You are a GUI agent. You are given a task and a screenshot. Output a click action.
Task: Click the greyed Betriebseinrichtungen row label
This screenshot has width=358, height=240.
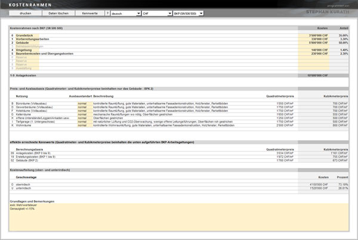(29, 46)
